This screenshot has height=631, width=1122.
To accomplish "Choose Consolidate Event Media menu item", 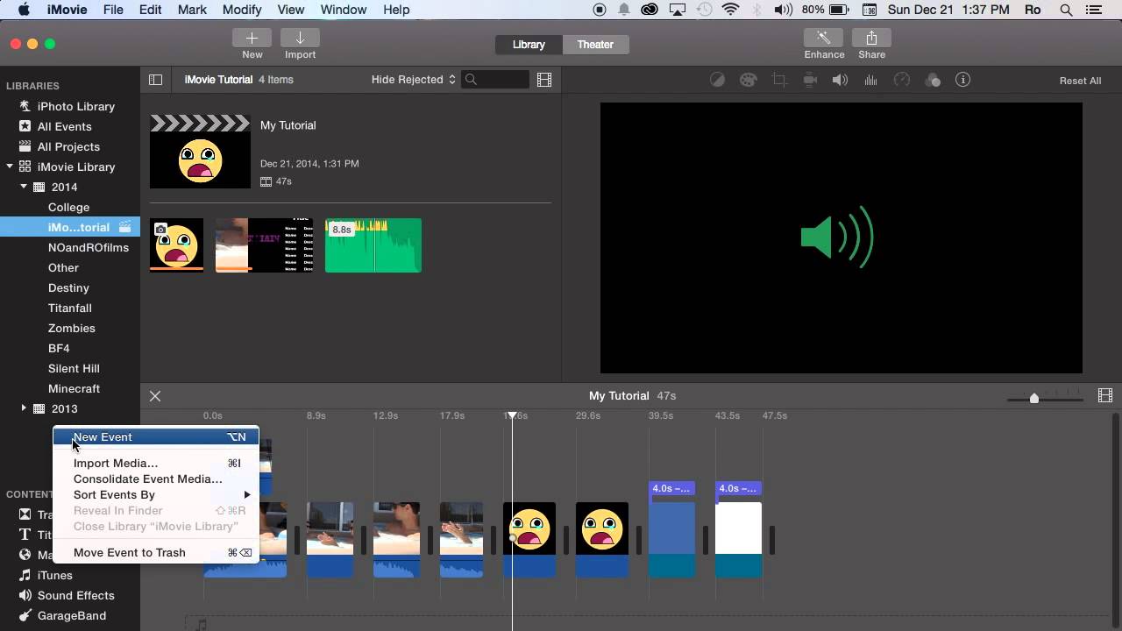I will (x=156, y=479).
